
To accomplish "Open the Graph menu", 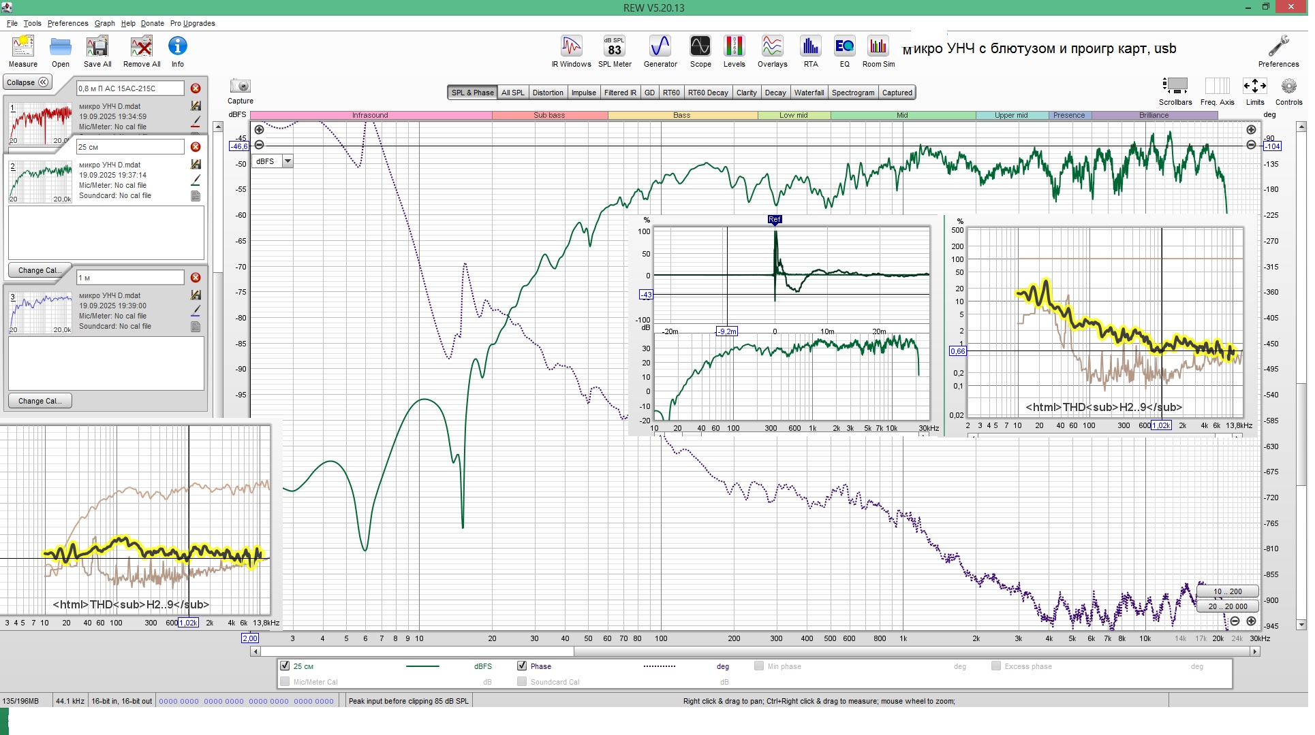I will coord(104,23).
